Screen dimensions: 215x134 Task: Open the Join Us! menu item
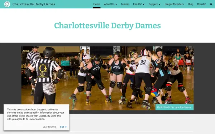tap(137, 4)
